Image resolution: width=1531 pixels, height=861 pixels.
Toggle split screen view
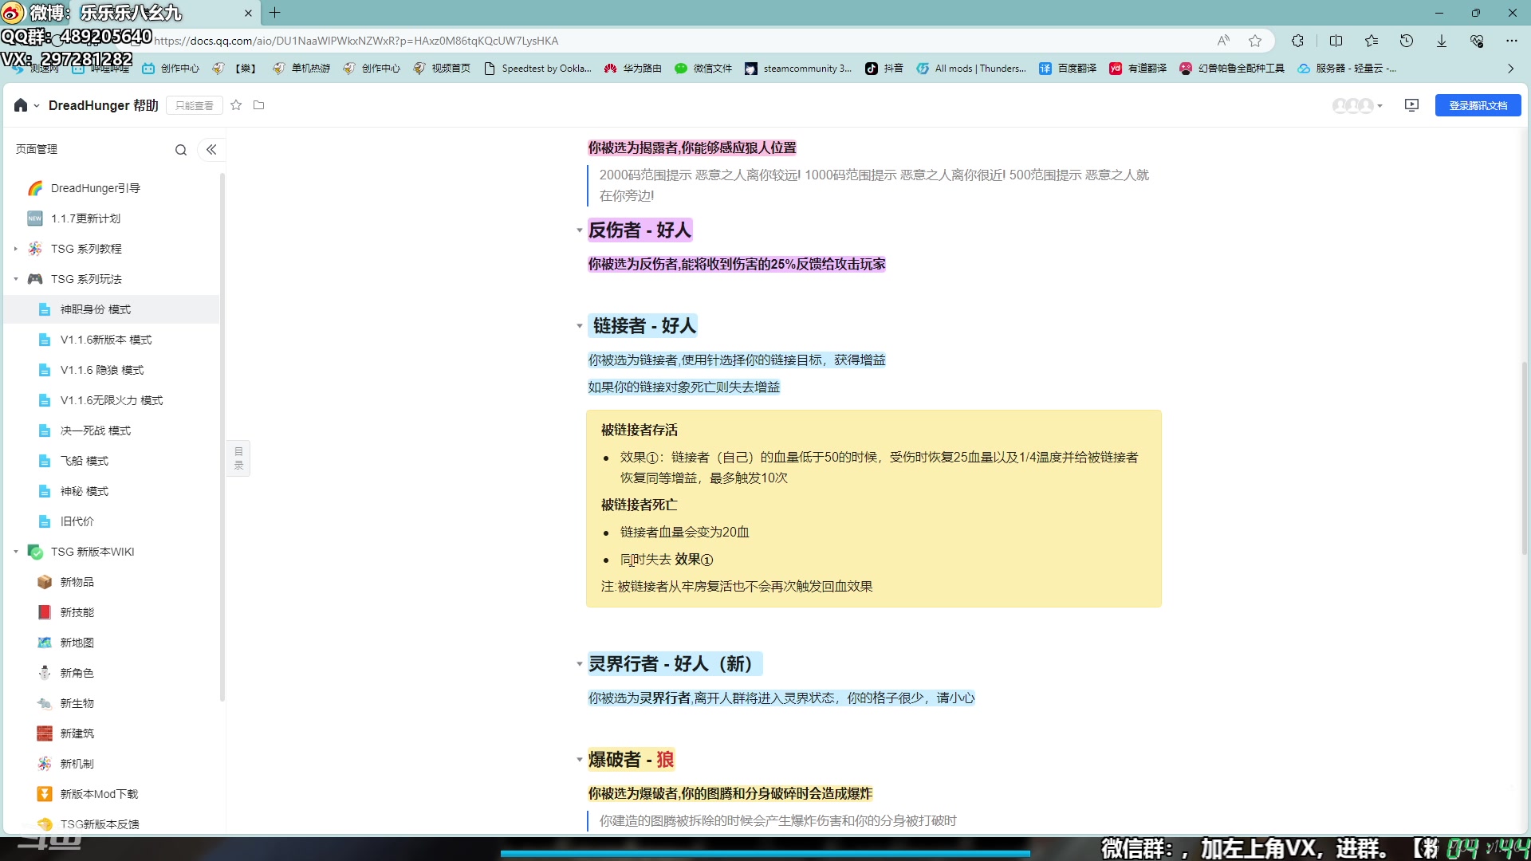(1336, 41)
